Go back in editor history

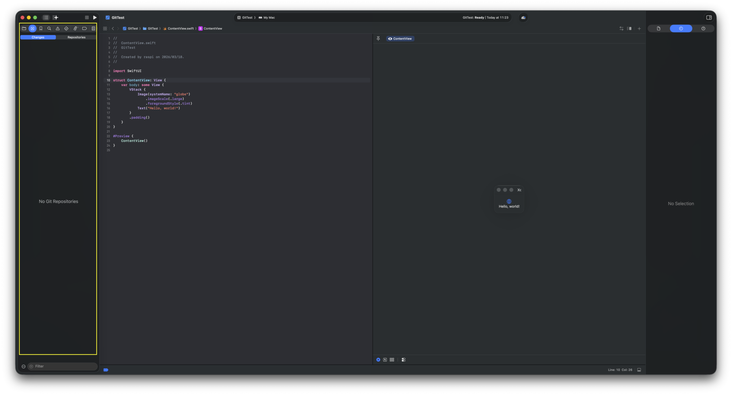point(113,29)
